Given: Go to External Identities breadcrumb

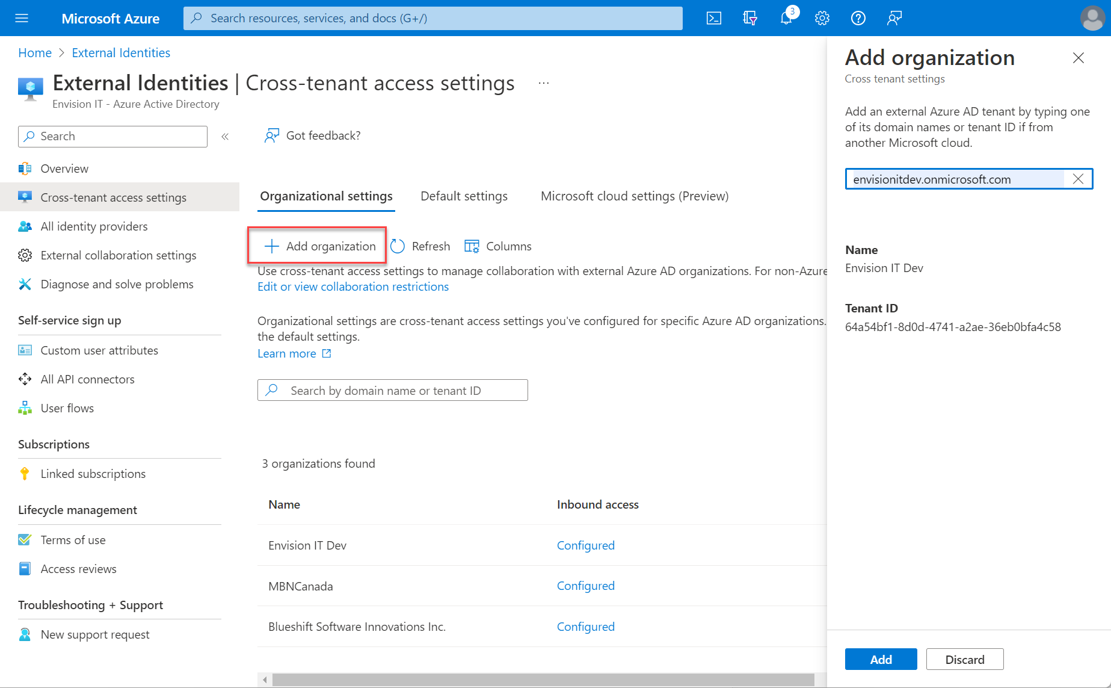Looking at the screenshot, I should point(121,53).
